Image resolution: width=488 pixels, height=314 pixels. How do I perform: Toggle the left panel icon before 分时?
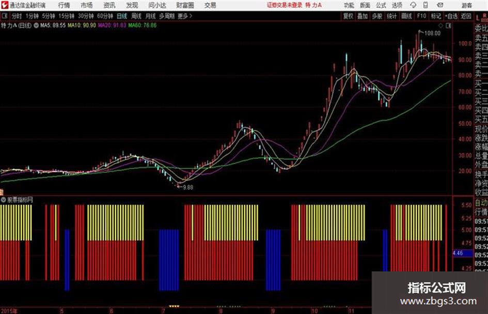point(5,16)
